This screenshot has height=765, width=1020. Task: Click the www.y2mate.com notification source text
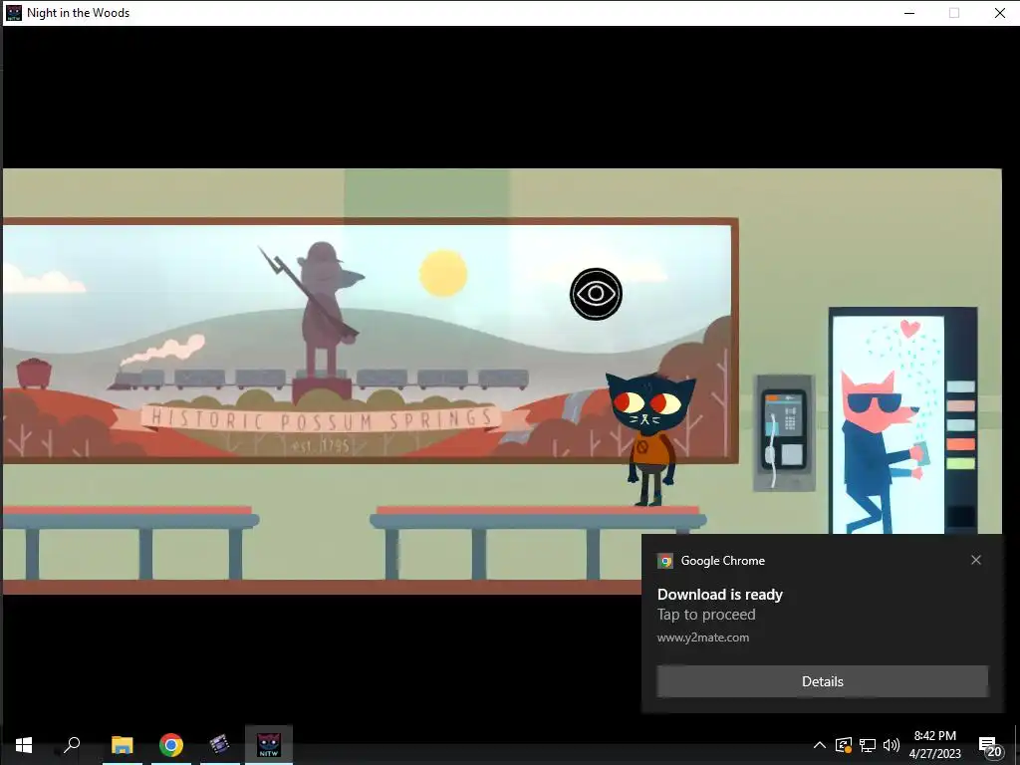pyautogui.click(x=703, y=637)
